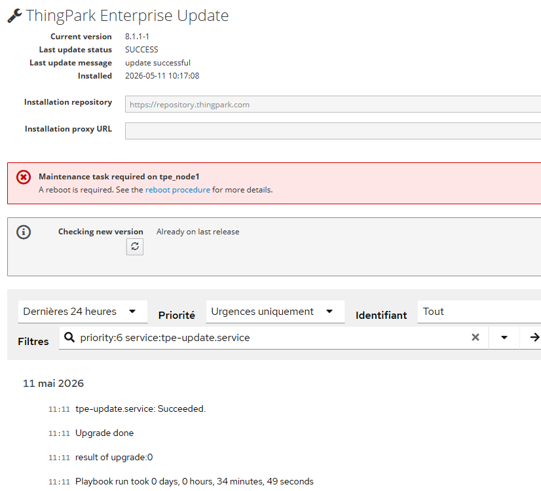The image size is (541, 491).
Task: Click Maintenance task required on tpe_node1 heading
Action: click(119, 177)
